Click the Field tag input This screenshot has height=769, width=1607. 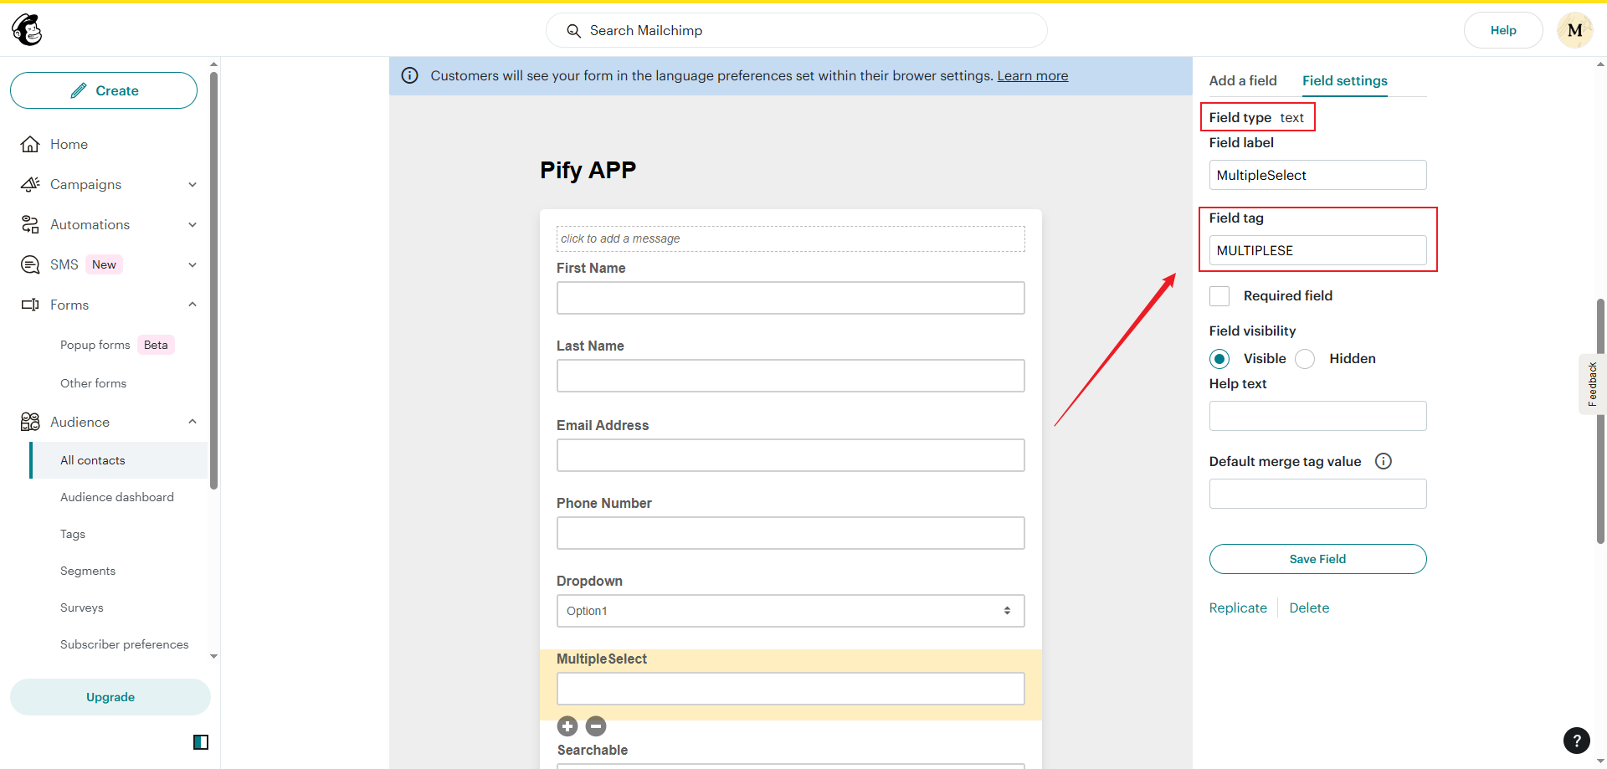click(1318, 250)
